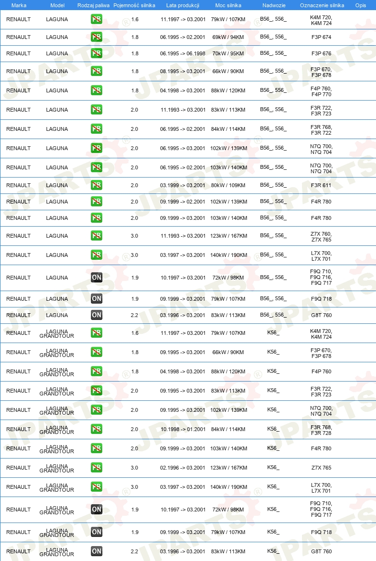Image resolution: width=376 pixels, height=561 pixels.
Task: Click the production dates 08.1995 -> 03.2001
Action: (x=183, y=71)
